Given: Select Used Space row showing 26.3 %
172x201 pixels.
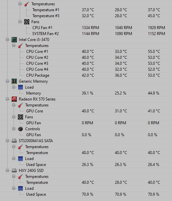Looking at the screenshot, I should (86, 165).
